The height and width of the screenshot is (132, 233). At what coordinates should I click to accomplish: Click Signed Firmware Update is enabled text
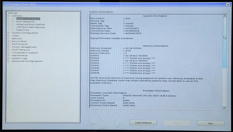pos(112,38)
